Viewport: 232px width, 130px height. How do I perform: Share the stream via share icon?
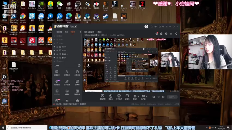[176, 34]
